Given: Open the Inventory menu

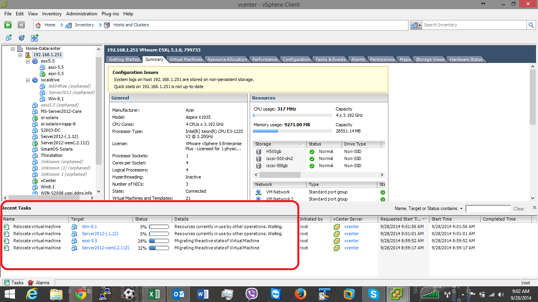Looking at the screenshot, I should coord(52,14).
